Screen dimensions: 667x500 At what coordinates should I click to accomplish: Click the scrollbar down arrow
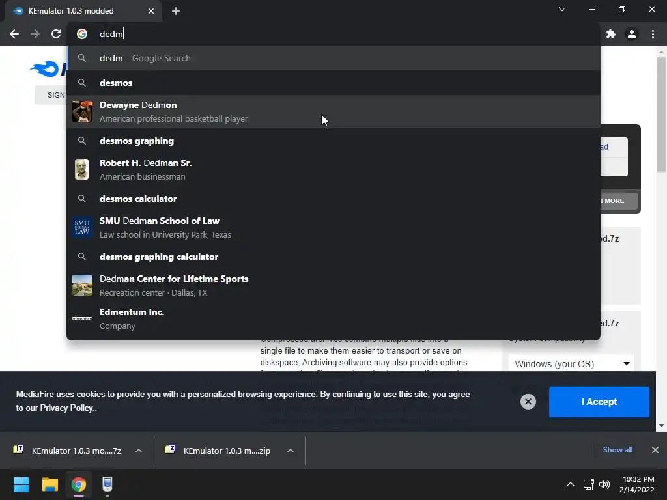click(x=661, y=426)
